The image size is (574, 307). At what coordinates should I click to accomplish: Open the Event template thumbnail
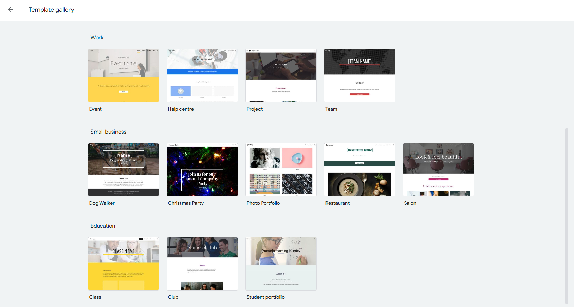(123, 76)
